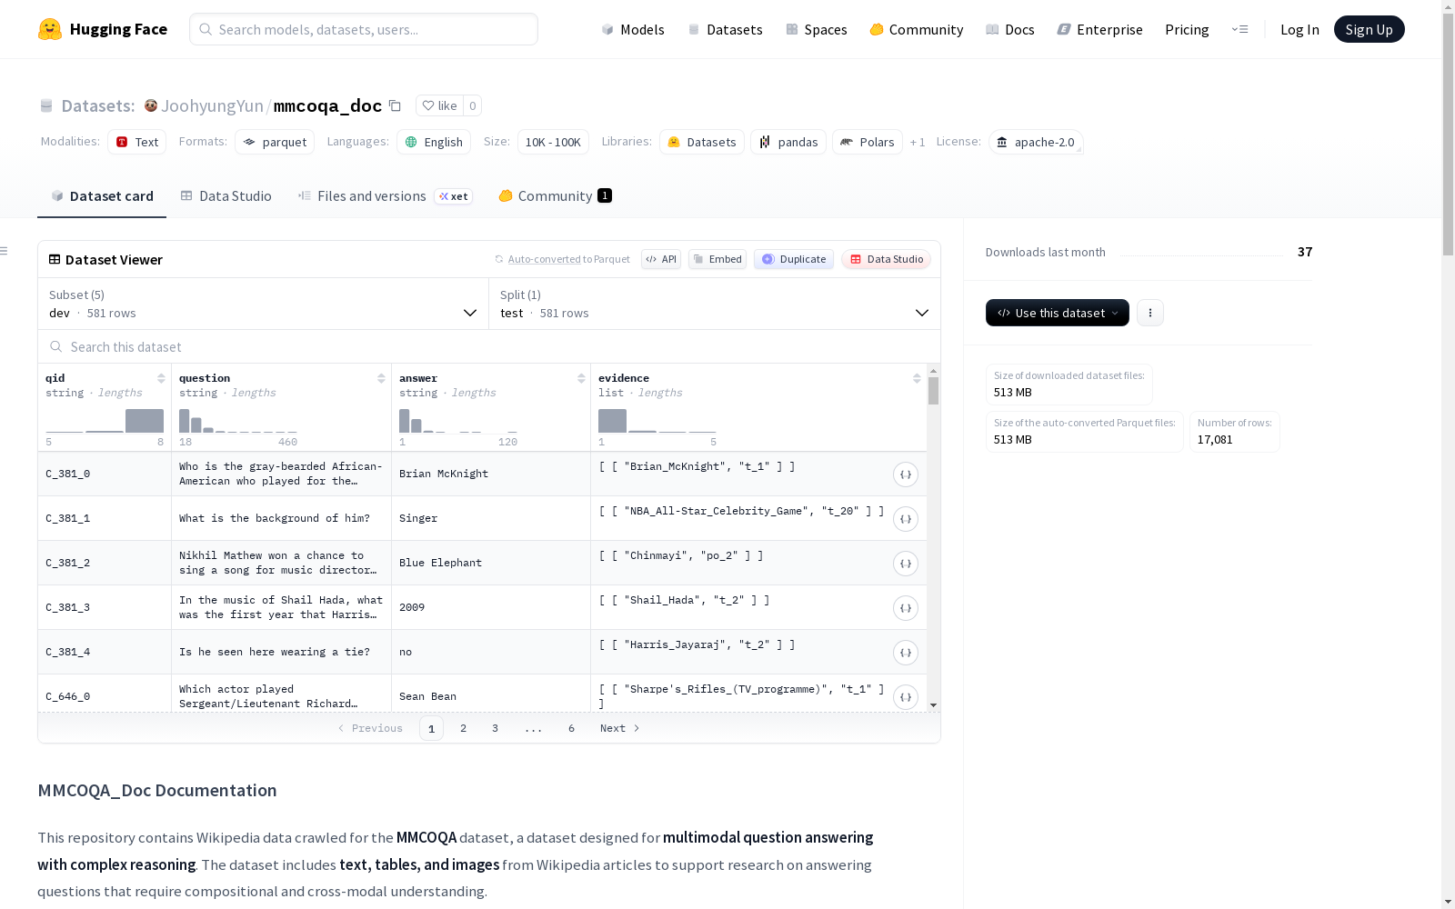Screen dimensions: 1455x909
Task: Click the Log In link
Action: [1299, 29]
